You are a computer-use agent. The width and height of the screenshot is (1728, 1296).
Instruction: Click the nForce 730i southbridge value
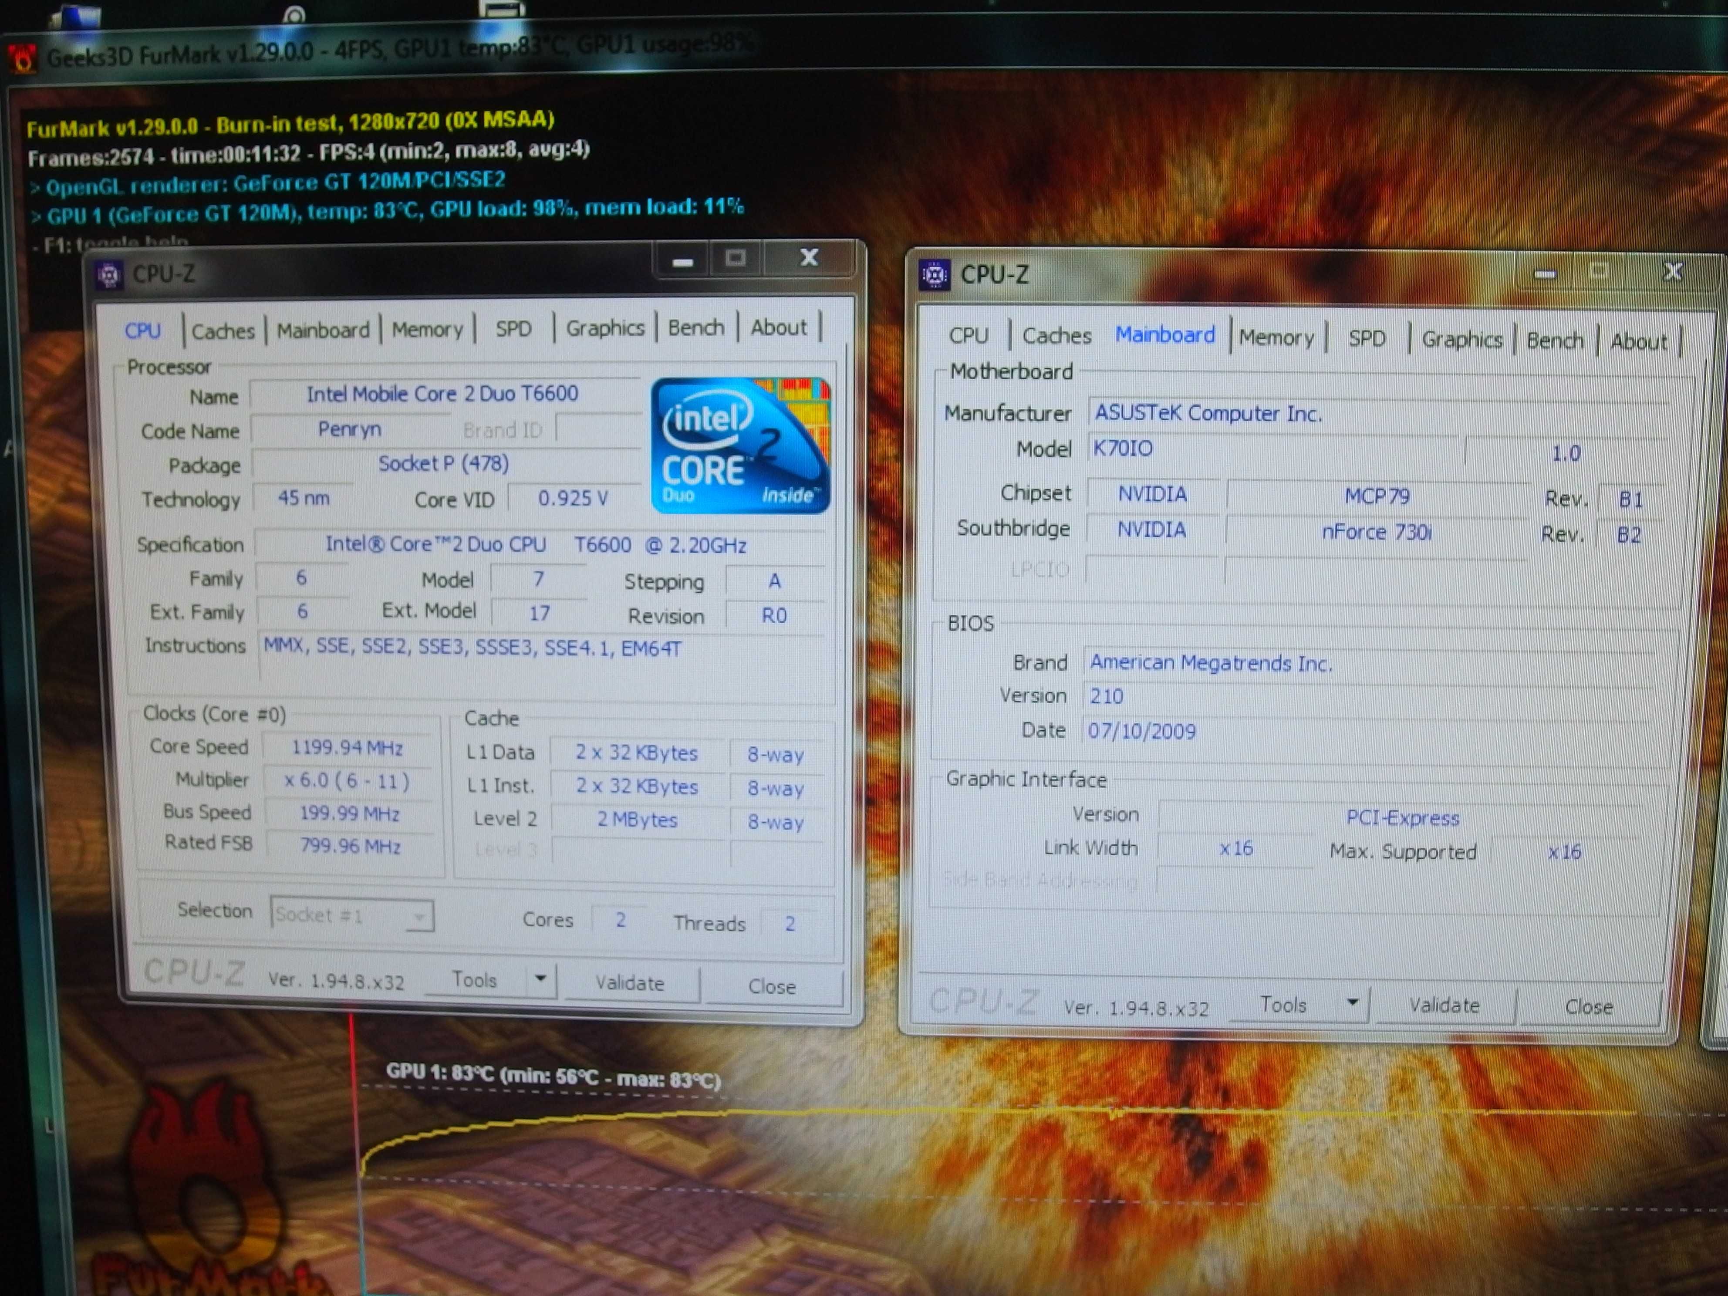coord(1377,532)
